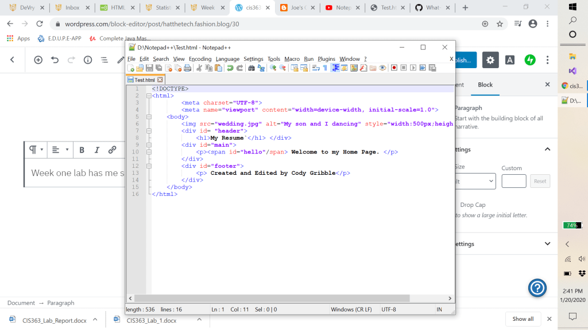The height and width of the screenshot is (330, 588).
Task: Open the Encoding menu in Notepad++
Action: pos(200,59)
